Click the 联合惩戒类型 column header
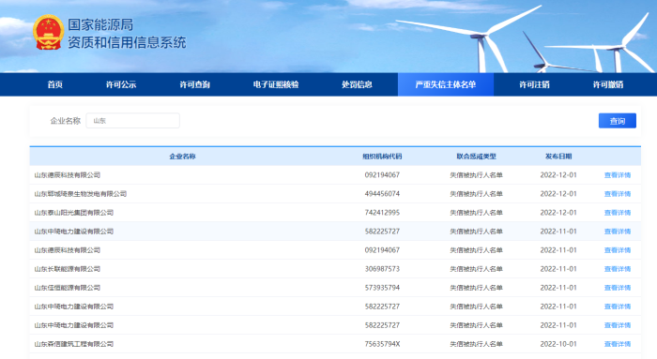 click(x=477, y=157)
